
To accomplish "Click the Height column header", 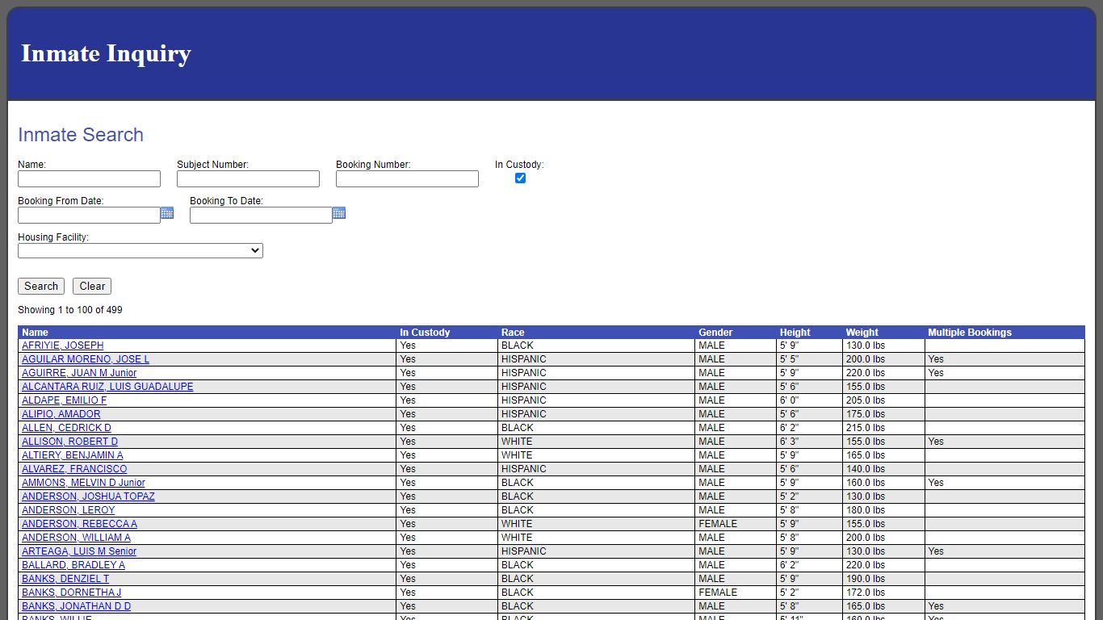I will (x=795, y=333).
